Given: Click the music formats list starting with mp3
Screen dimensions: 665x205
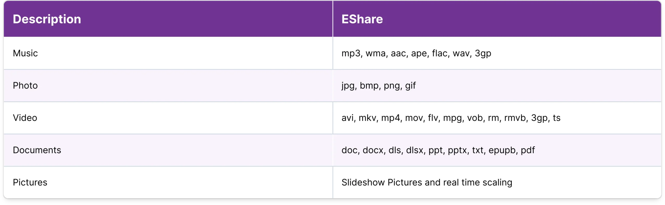Looking at the screenshot, I should click(416, 54).
